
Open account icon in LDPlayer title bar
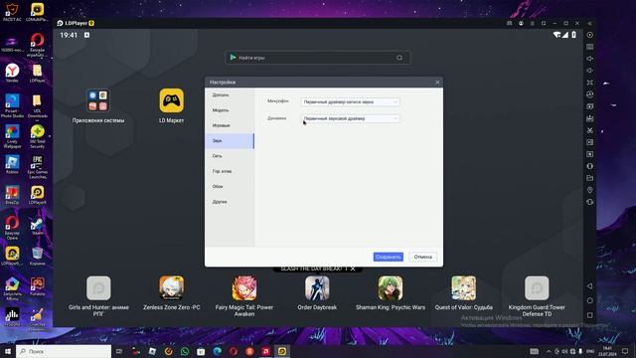(x=521, y=23)
